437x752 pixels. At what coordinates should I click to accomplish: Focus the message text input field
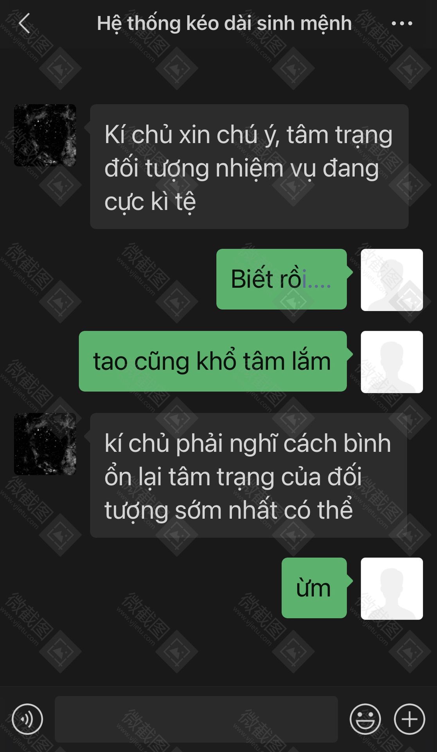tap(196, 719)
